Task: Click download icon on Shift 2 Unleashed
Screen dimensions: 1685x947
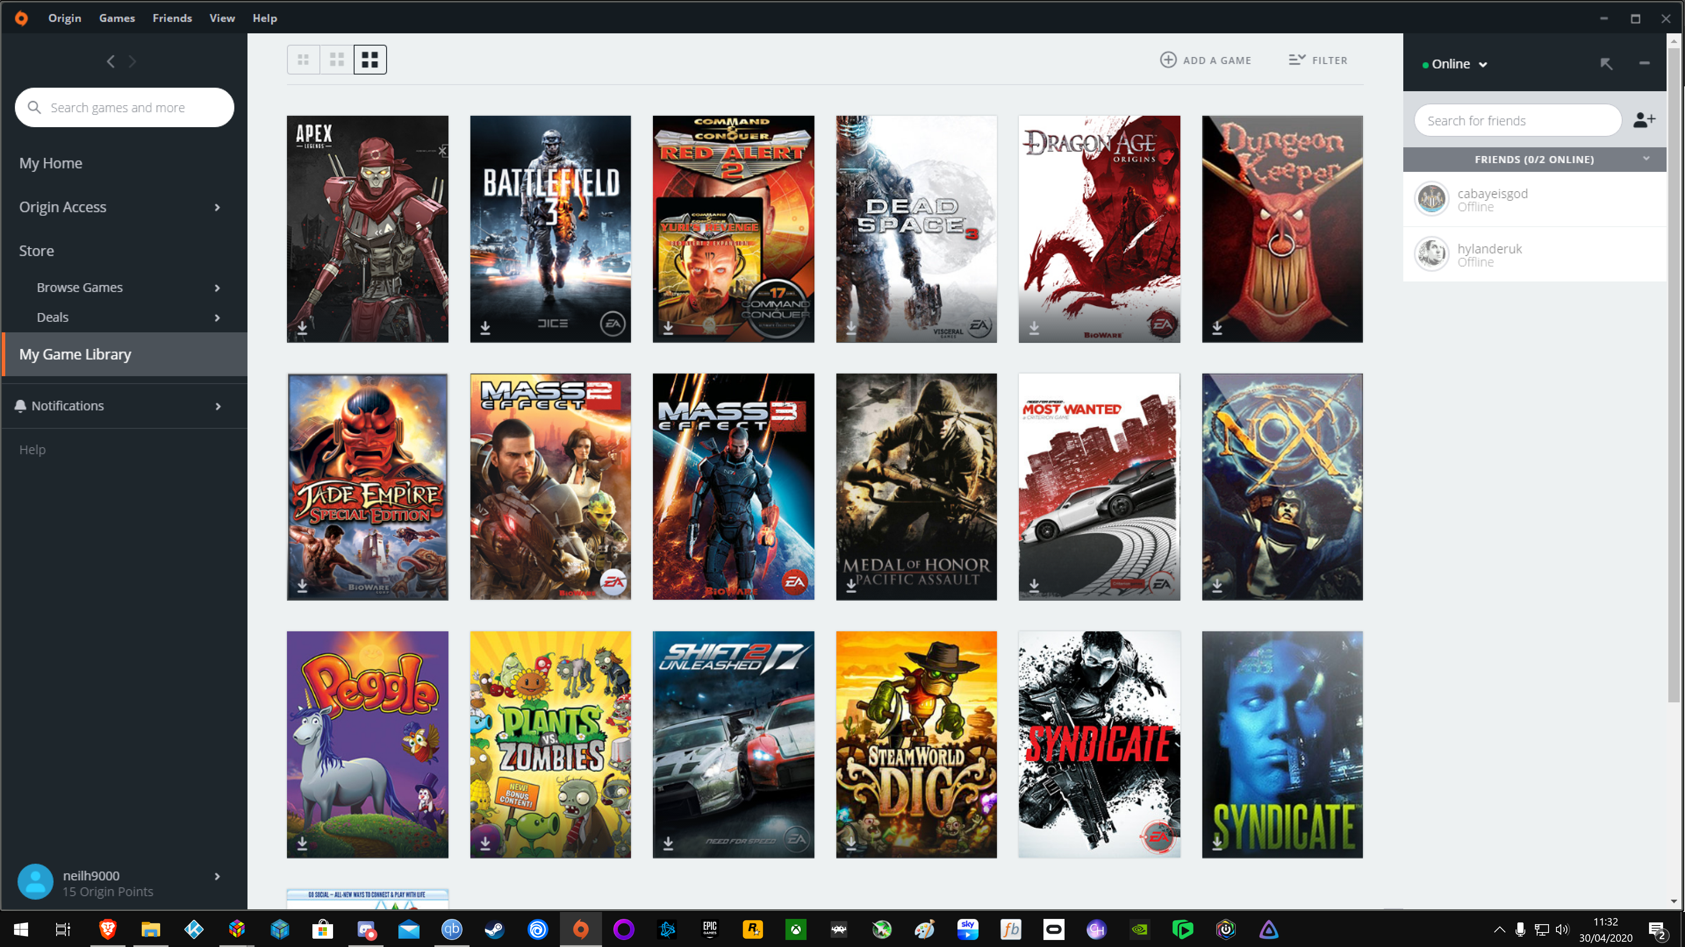Action: (668, 843)
